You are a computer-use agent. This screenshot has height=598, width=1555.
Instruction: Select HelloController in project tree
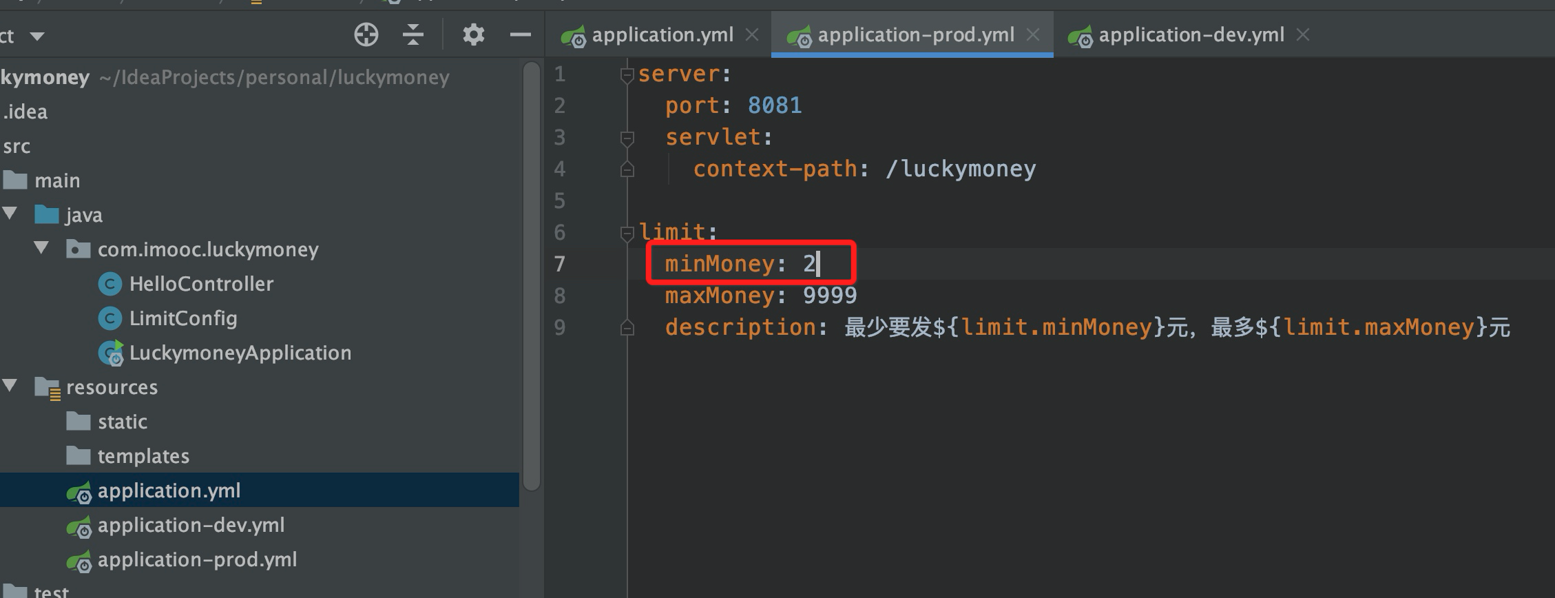pos(201,284)
